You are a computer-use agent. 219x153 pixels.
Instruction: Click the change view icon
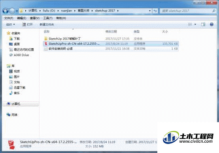coord(190,25)
